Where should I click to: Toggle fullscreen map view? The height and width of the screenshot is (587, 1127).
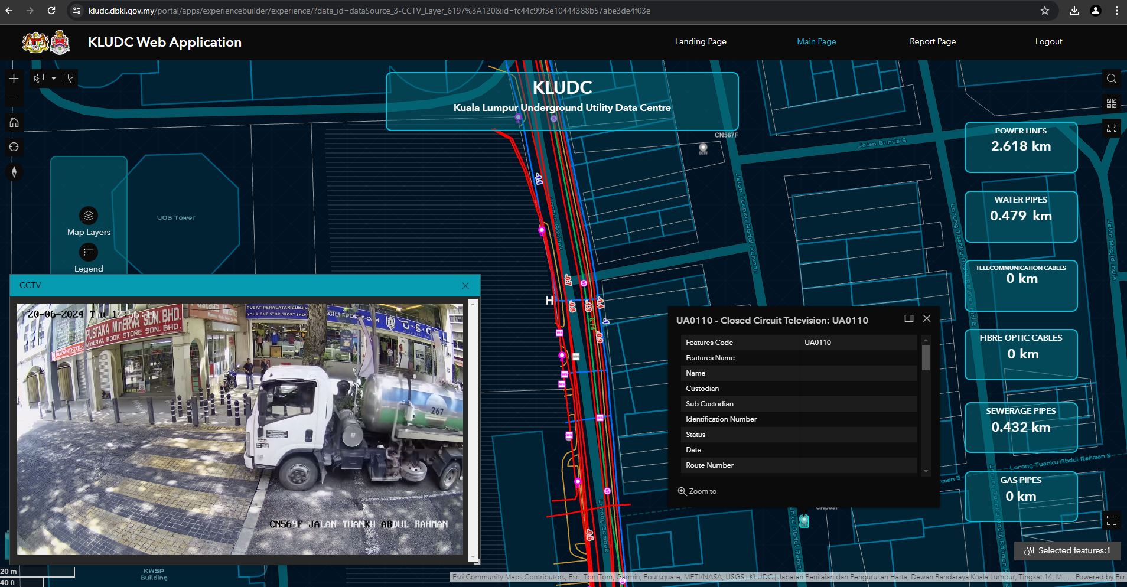1112,520
